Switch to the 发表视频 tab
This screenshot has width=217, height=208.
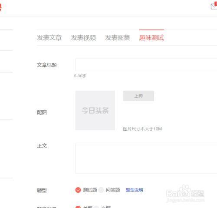coord(83,38)
